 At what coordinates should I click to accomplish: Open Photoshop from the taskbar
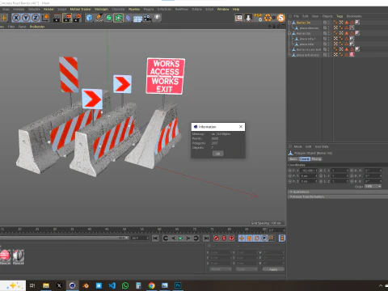(x=178, y=285)
